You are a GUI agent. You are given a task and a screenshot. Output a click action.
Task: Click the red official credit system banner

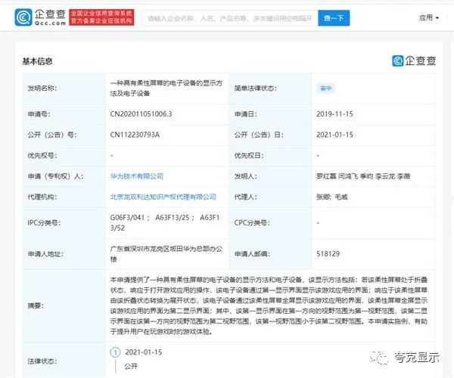pos(101,17)
